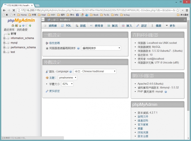Open the 版本沿革 changelog link
Screen dimensions: 191x141
point(143,136)
